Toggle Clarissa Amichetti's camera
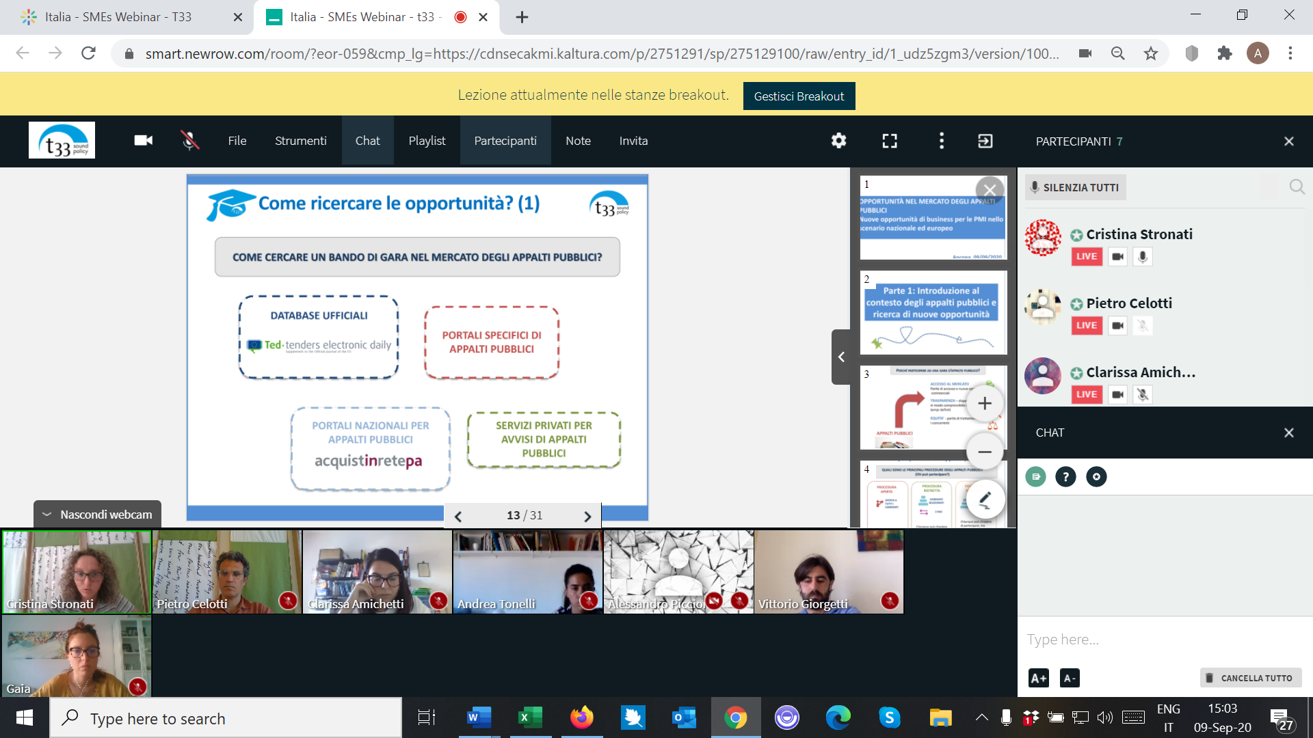The image size is (1313, 738). pos(1117,394)
